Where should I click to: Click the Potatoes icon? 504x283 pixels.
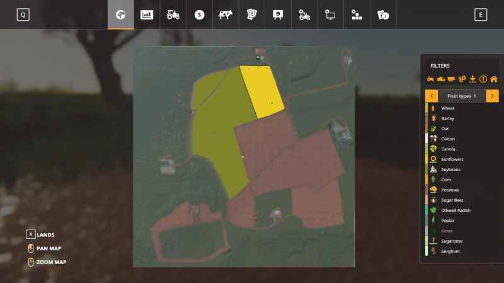[433, 190]
